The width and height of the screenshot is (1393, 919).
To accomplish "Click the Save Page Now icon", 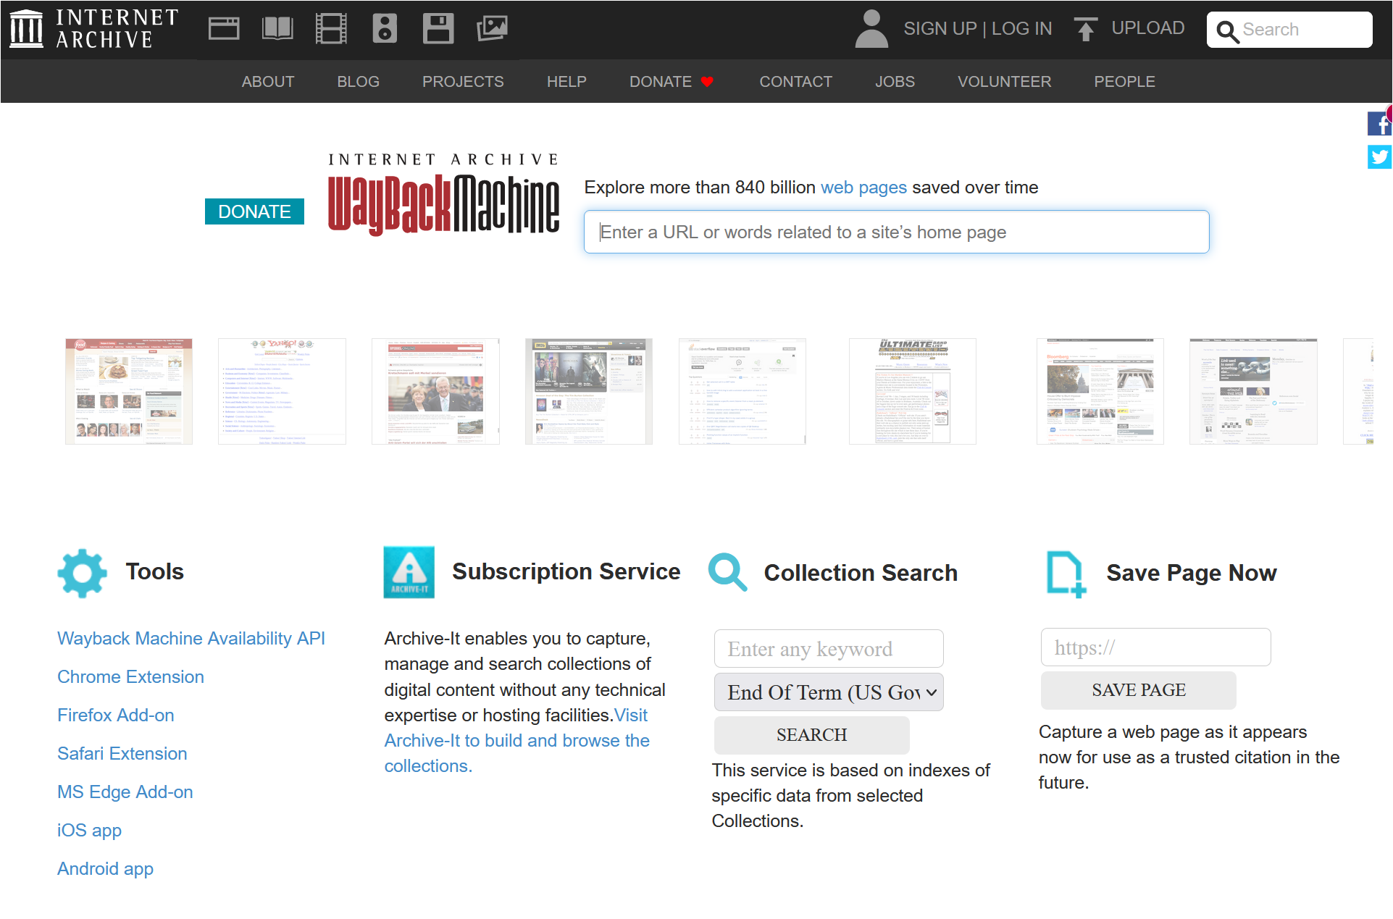I will (x=1065, y=572).
